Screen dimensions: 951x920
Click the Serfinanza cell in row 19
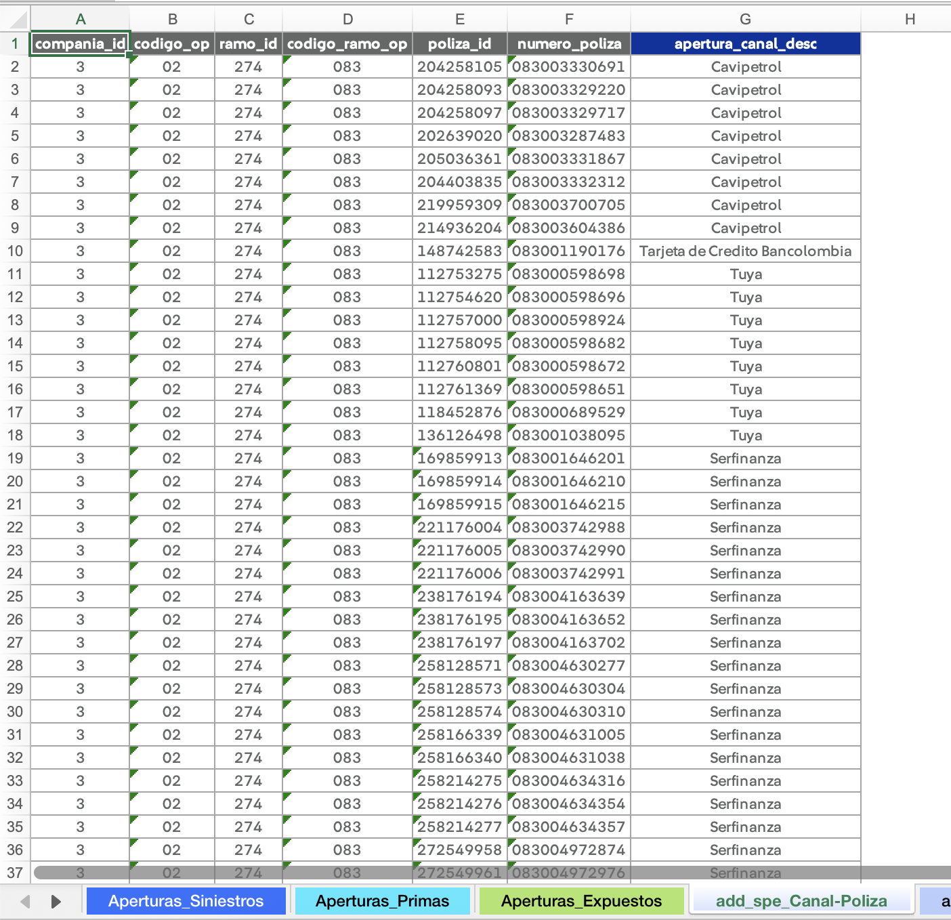pos(746,459)
